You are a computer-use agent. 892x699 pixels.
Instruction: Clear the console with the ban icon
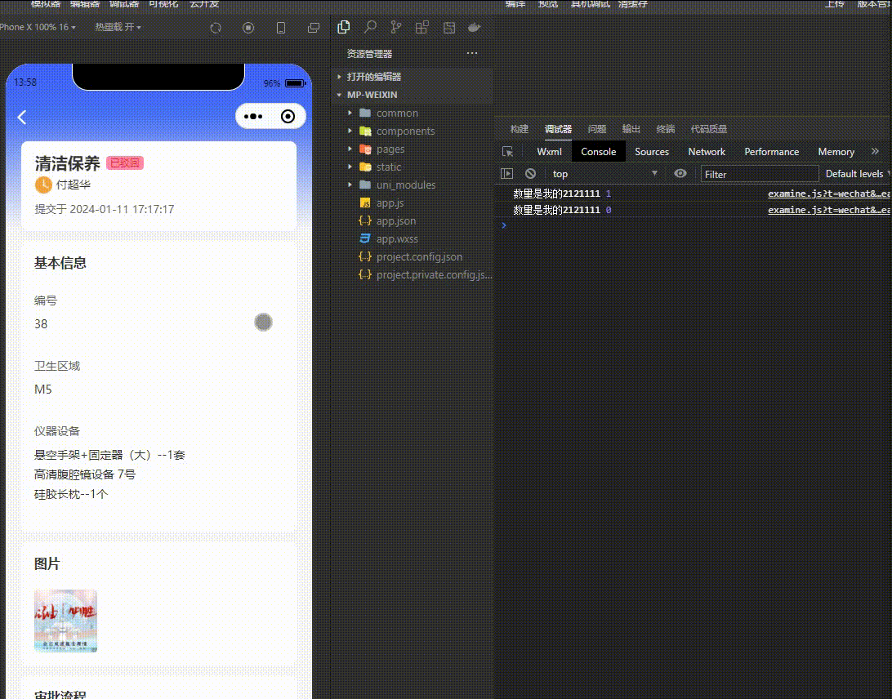point(531,173)
